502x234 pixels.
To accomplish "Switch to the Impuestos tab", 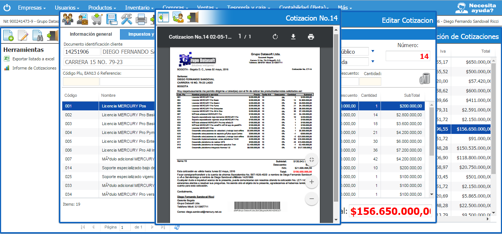I will click(x=138, y=34).
